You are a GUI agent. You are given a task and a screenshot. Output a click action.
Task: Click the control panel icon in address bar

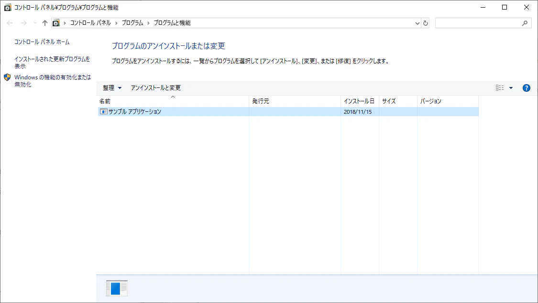(x=56, y=23)
